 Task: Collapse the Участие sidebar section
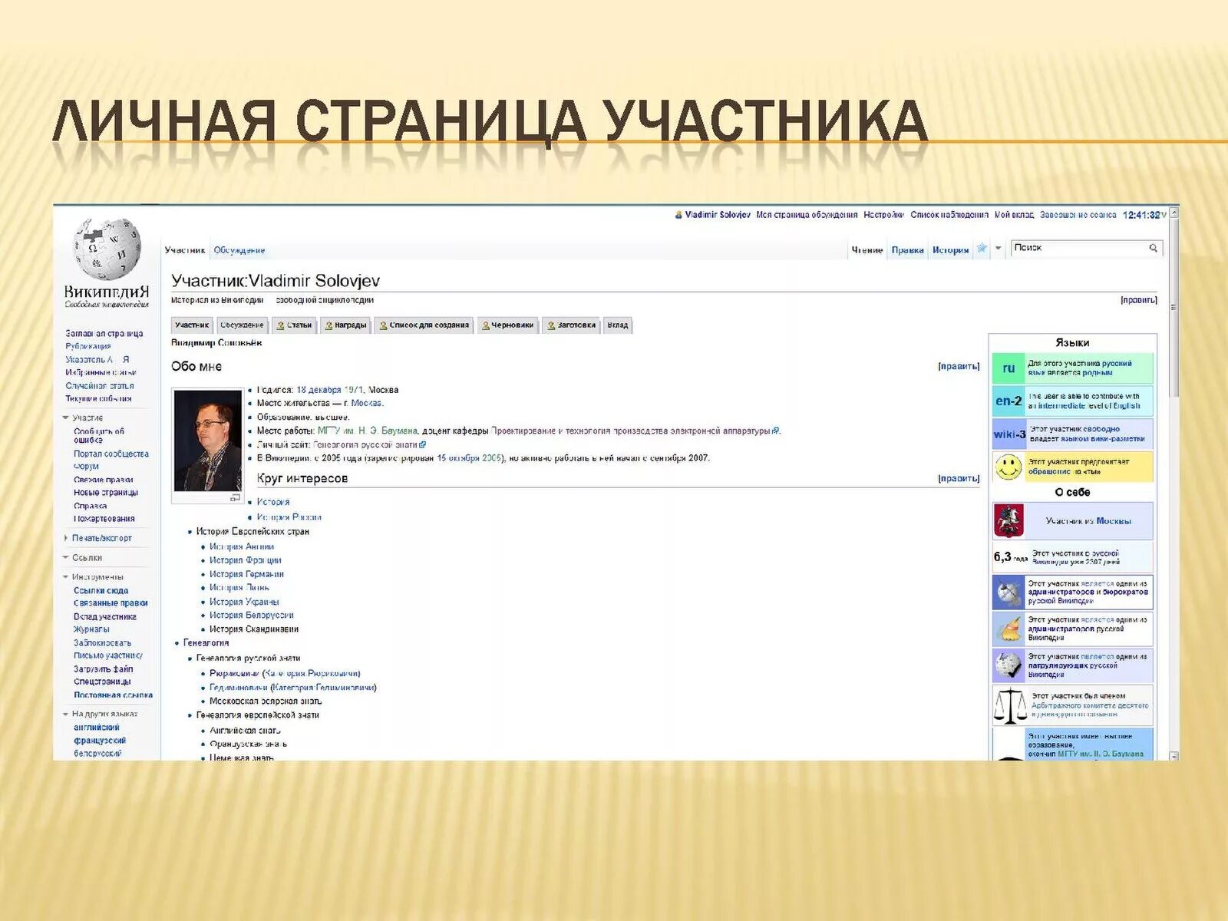click(x=66, y=418)
